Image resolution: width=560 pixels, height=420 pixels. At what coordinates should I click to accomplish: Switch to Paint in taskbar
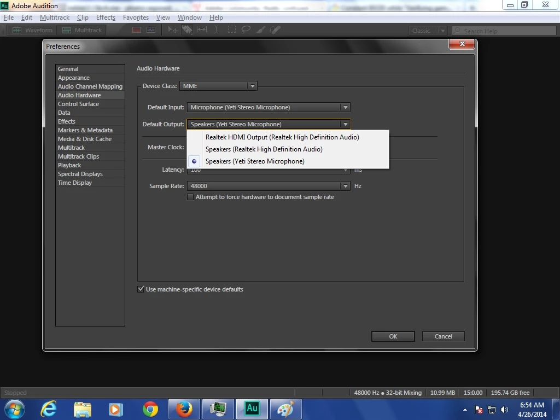pyautogui.click(x=285, y=409)
